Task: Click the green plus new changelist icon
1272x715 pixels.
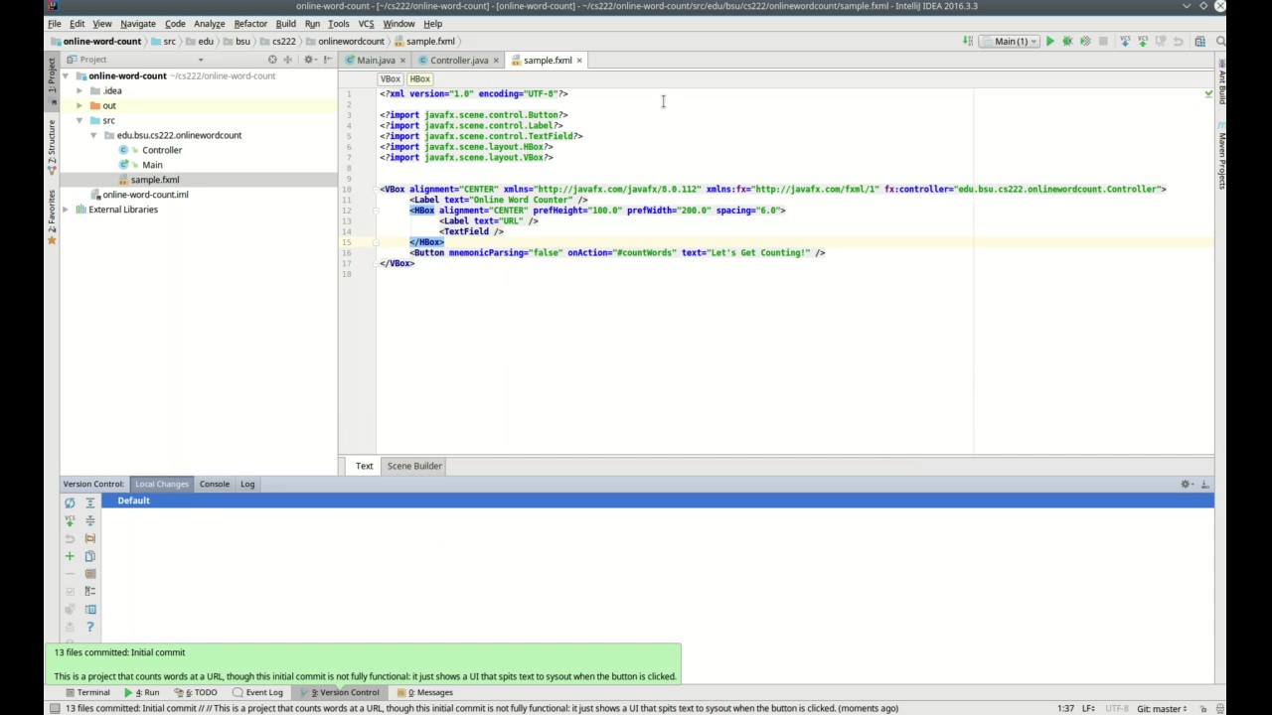Action: pyautogui.click(x=70, y=556)
